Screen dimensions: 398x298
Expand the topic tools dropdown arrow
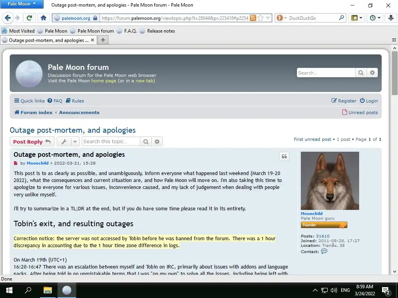(75, 141)
